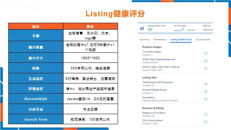
Task: Select the 图片数量 row label
Action: click(x=36, y=47)
